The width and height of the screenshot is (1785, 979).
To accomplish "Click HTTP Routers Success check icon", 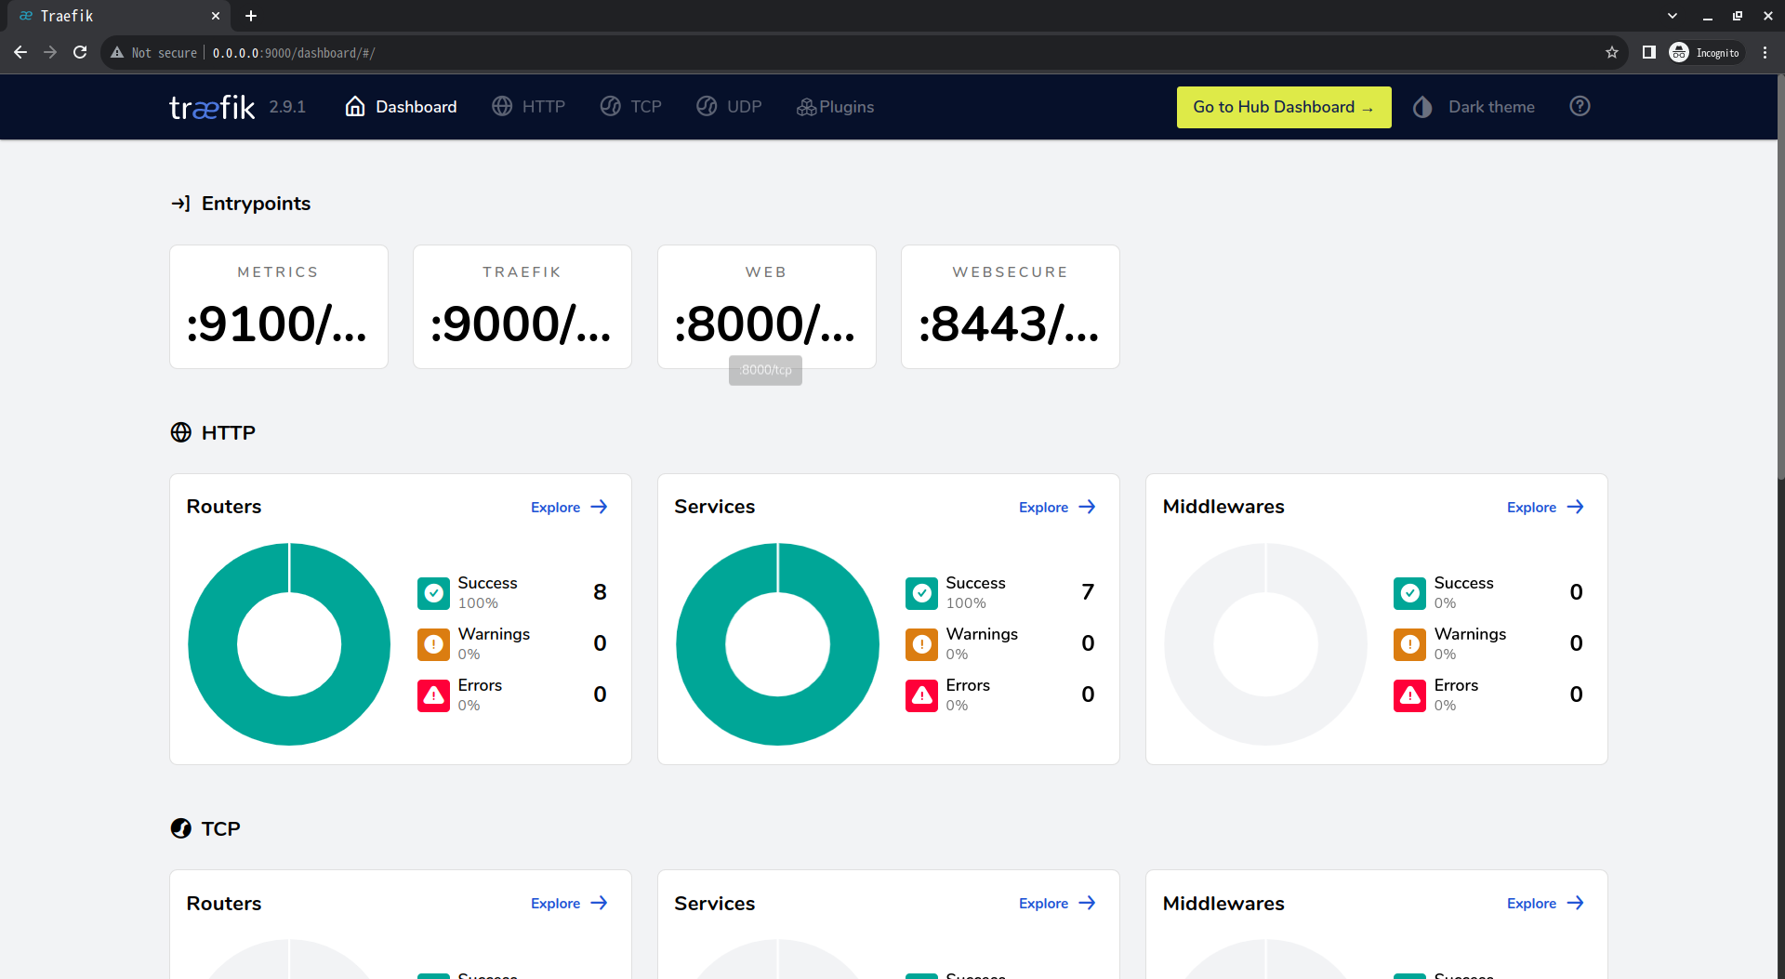I will (x=433, y=593).
